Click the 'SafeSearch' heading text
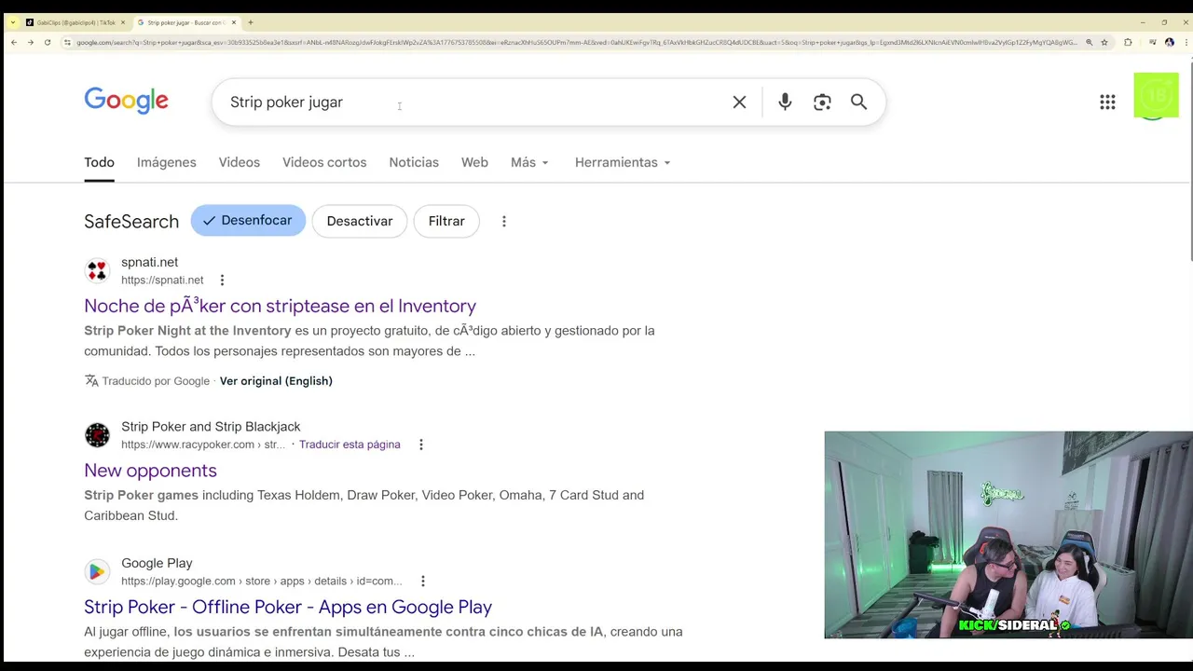The image size is (1193, 671). (131, 222)
